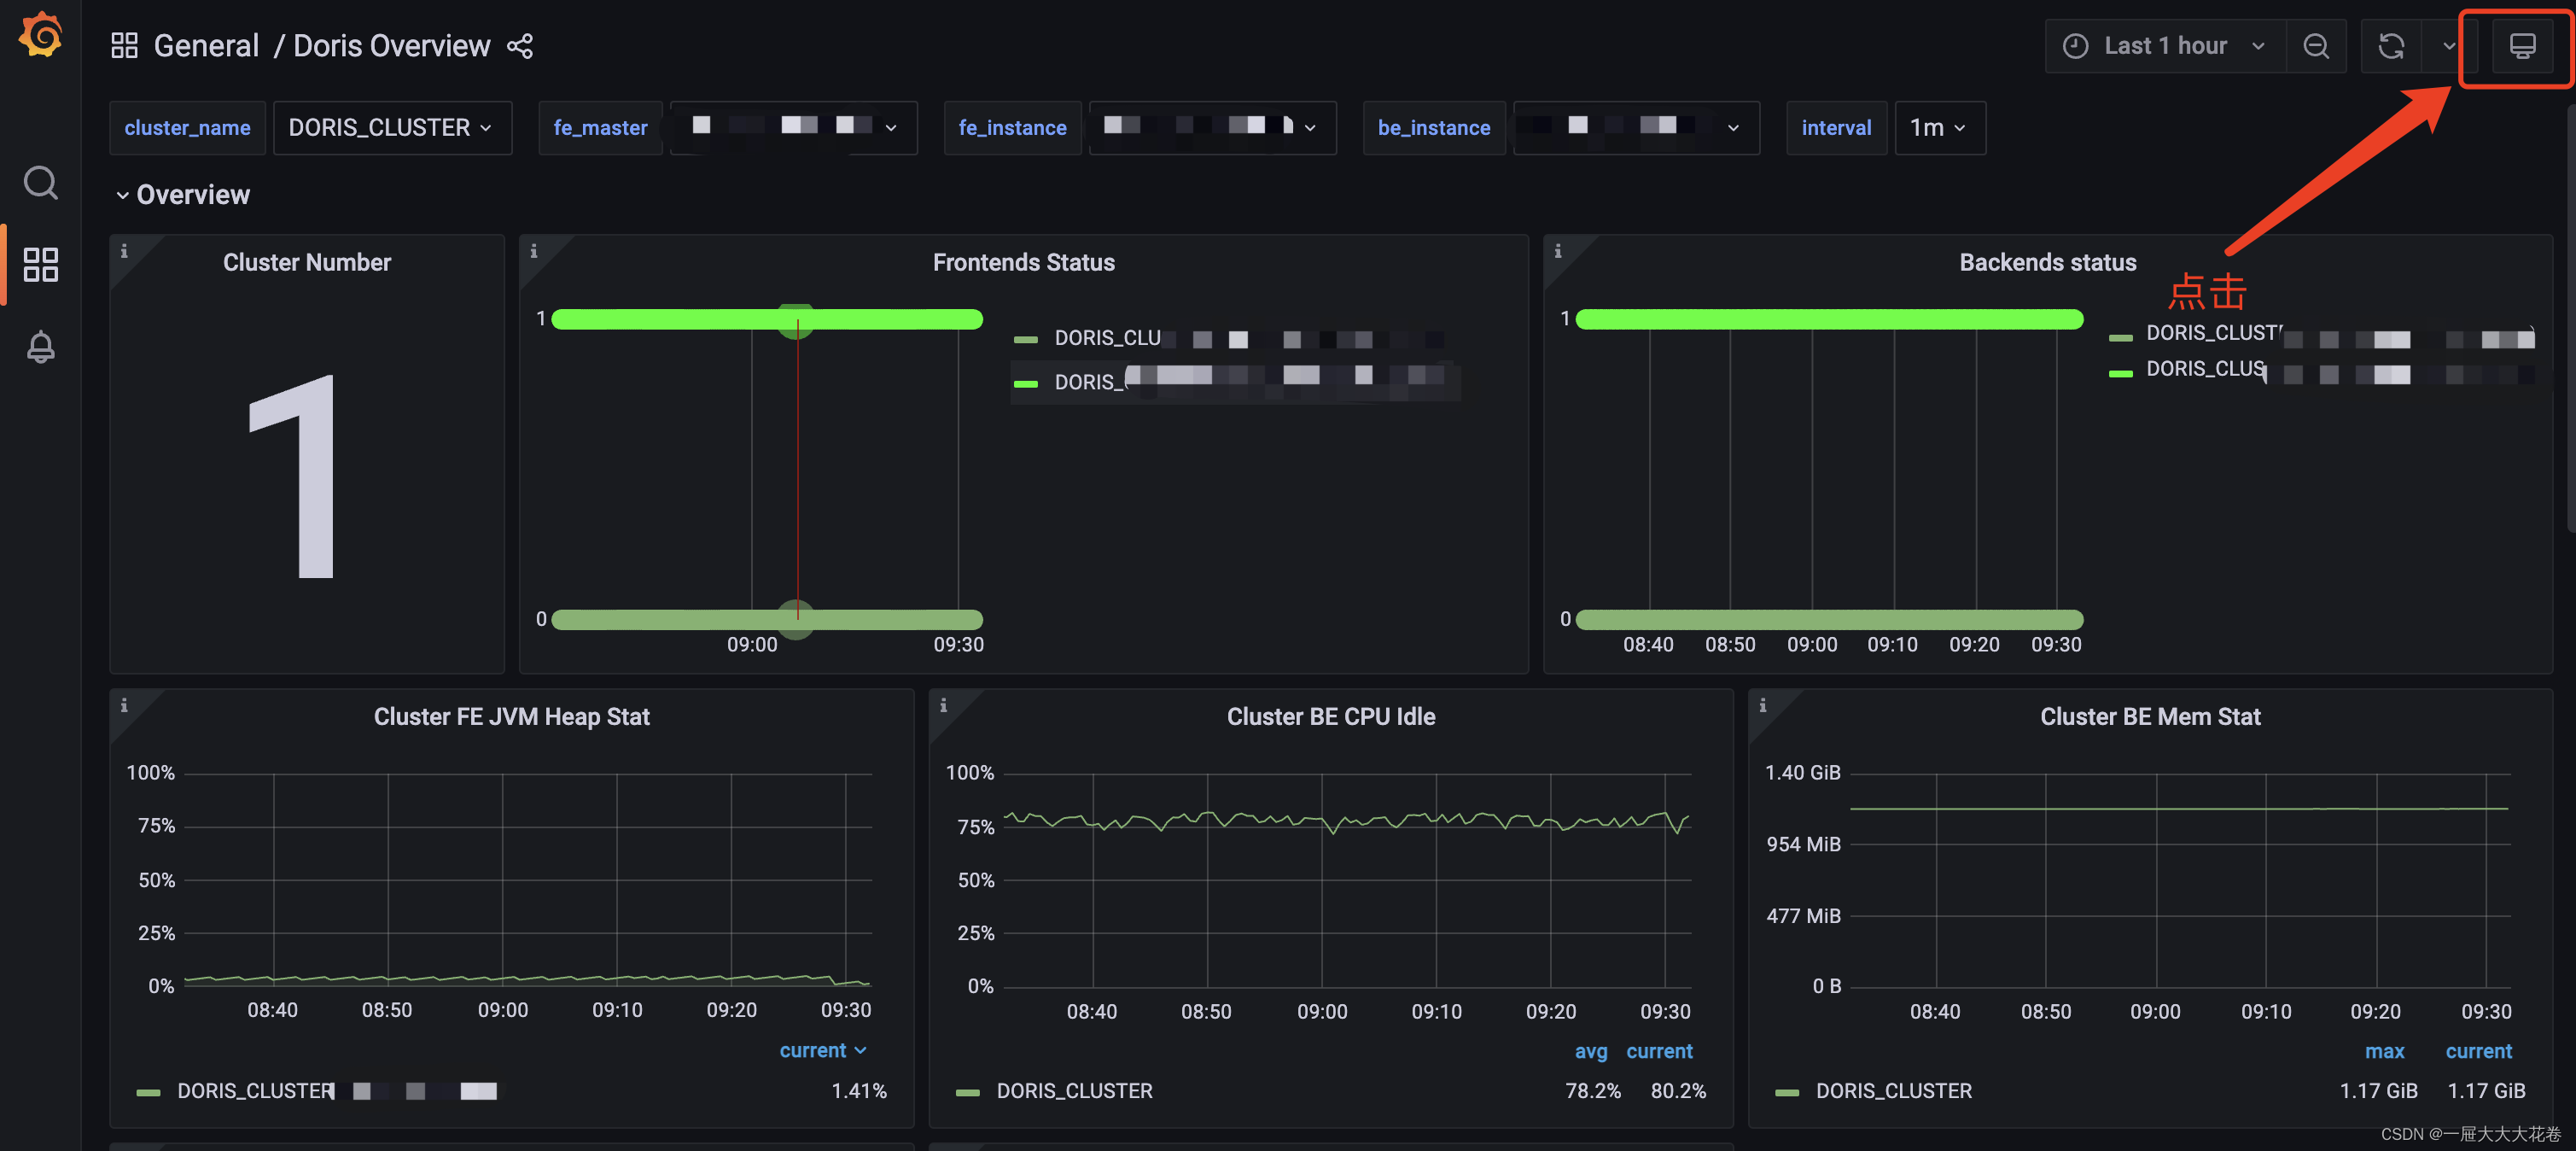Open refresh interval dropdown arrow
2576x1151 pixels.
pos(2449,46)
